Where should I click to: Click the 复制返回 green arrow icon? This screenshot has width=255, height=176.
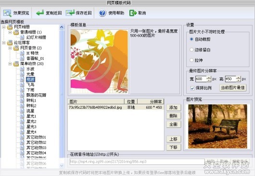click(40, 13)
